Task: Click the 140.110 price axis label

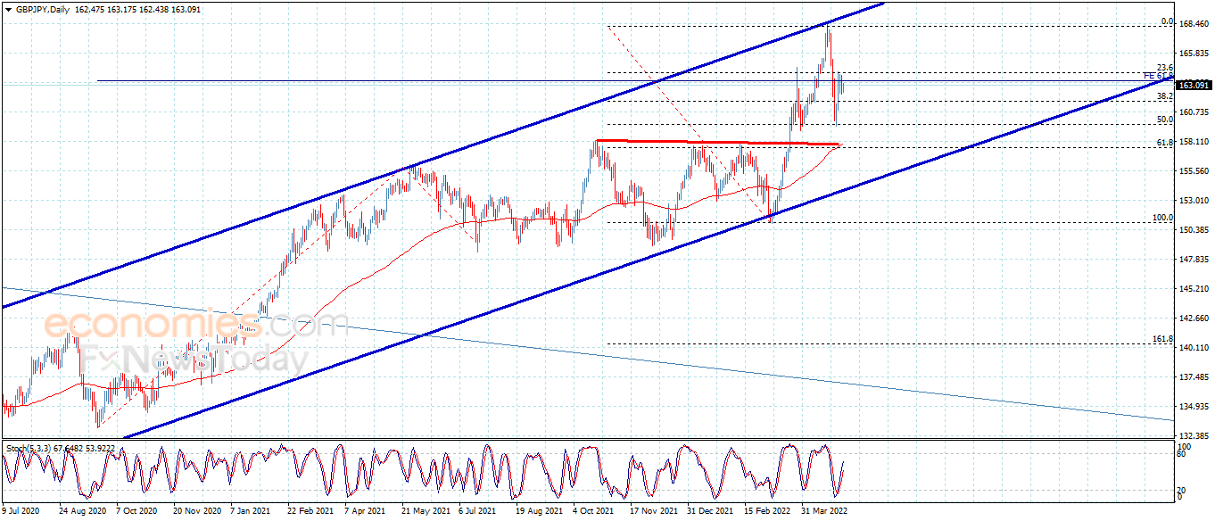Action: tap(1194, 348)
